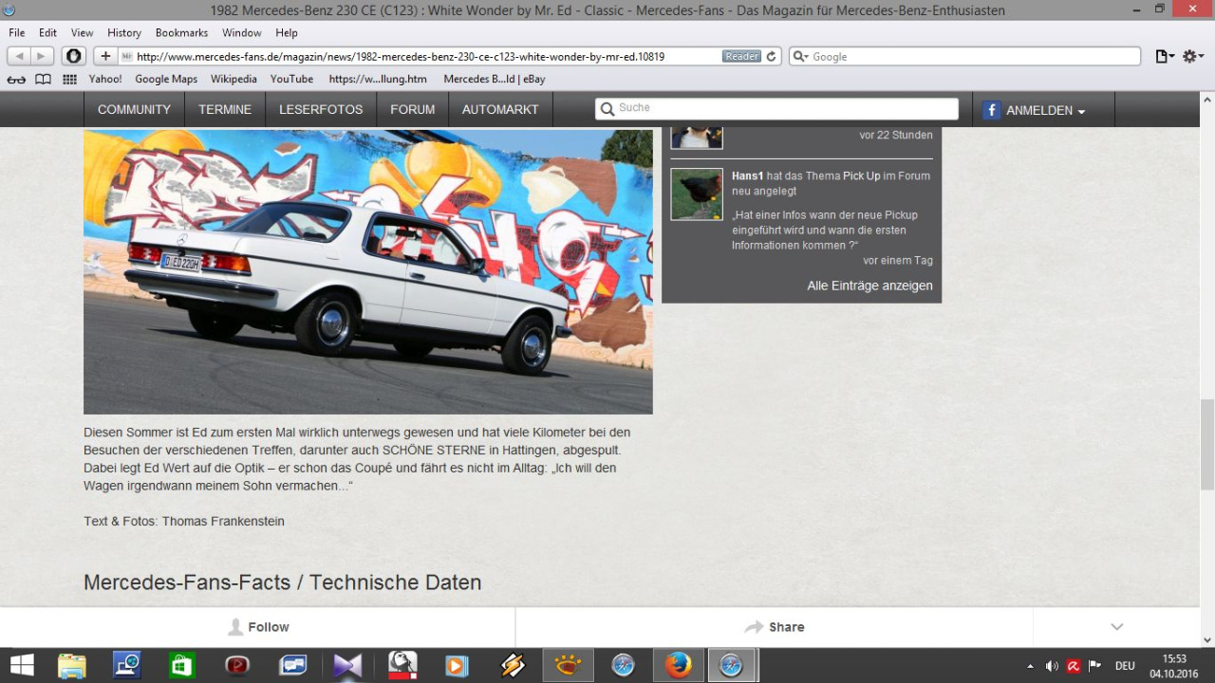The image size is (1215, 683).
Task: Open the Bookmarks menu
Action: (181, 32)
